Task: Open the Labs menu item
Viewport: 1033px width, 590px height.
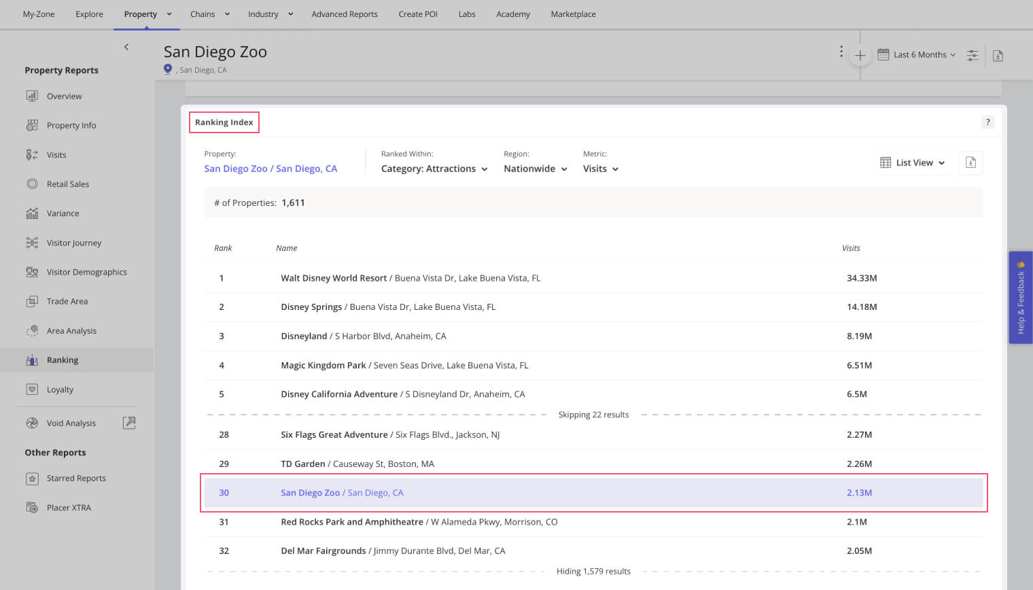Action: click(x=467, y=14)
